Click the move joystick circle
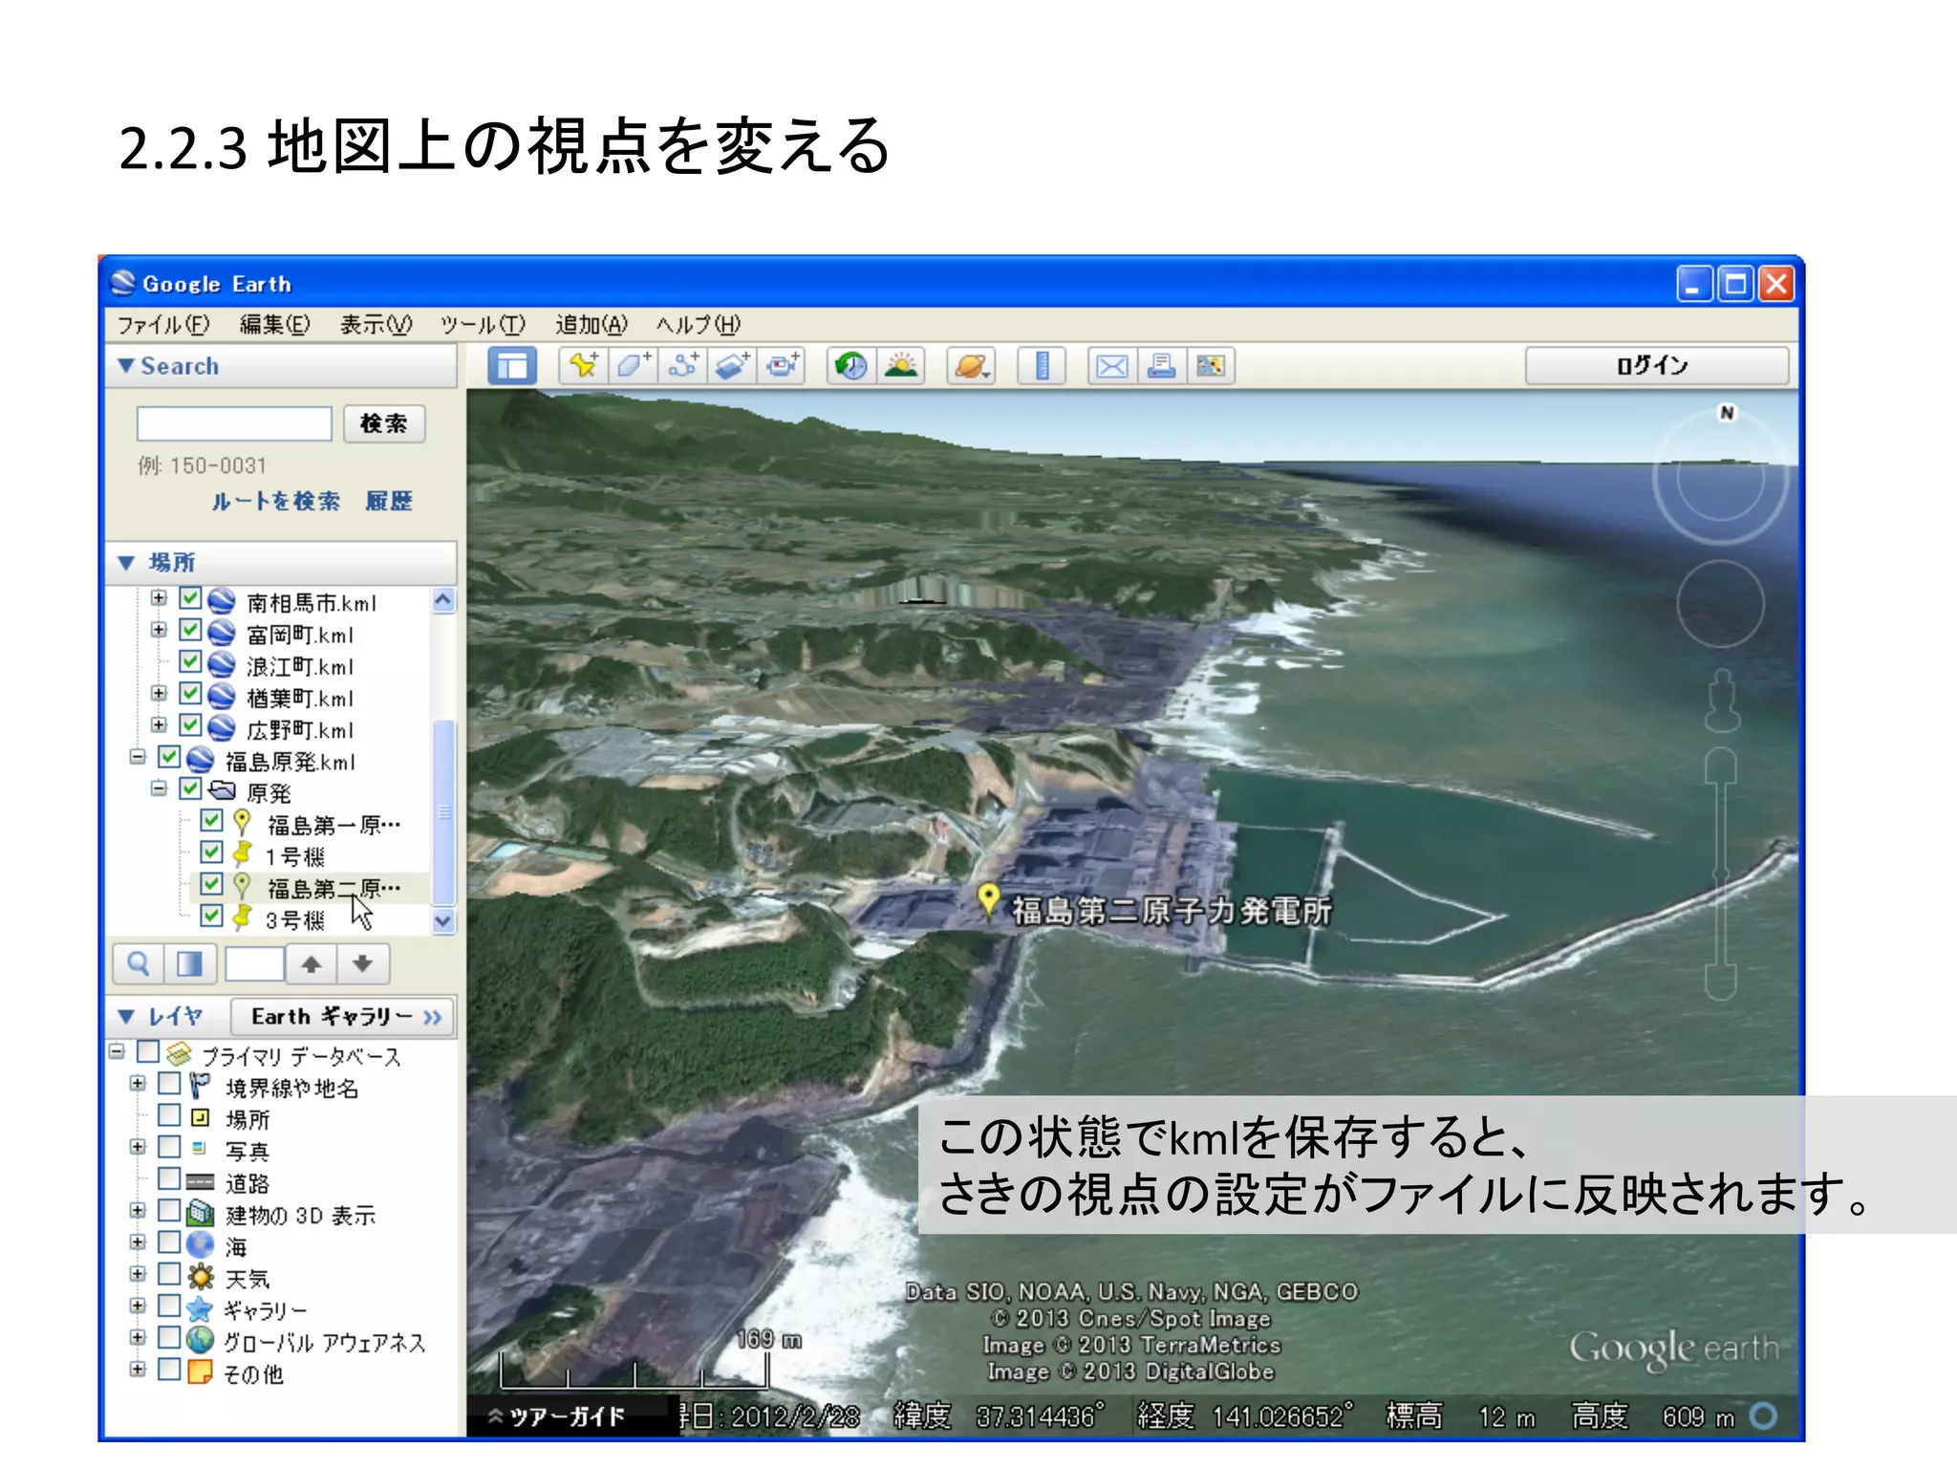The image size is (1957, 1468). tap(1720, 604)
